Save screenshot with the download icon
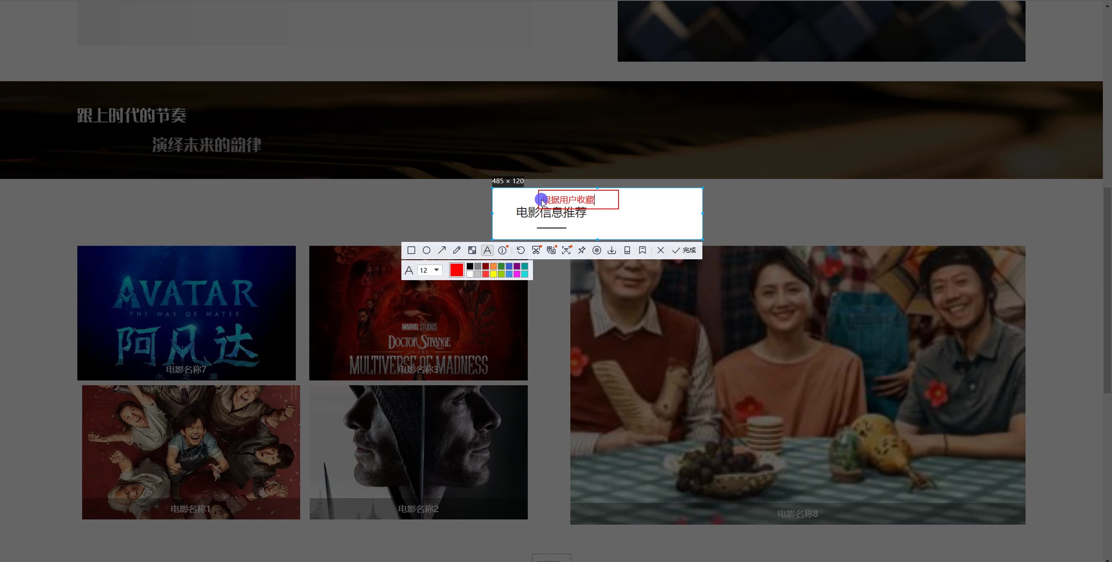 [x=612, y=250]
